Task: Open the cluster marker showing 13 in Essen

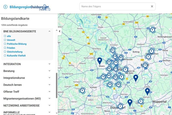Action: pos(145,65)
